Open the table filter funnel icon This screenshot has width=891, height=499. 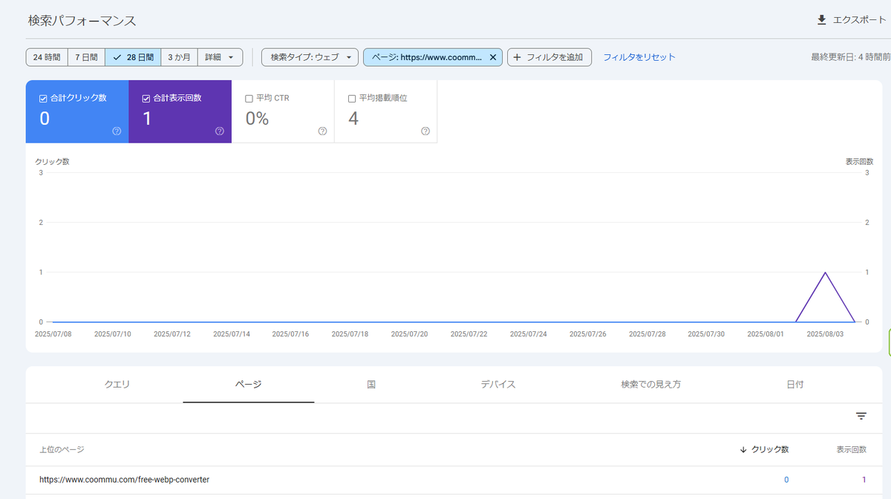861,416
